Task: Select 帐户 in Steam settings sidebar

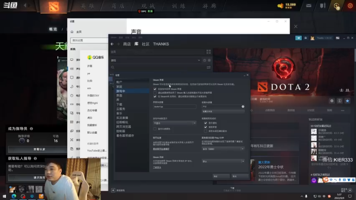Action: 119,82
